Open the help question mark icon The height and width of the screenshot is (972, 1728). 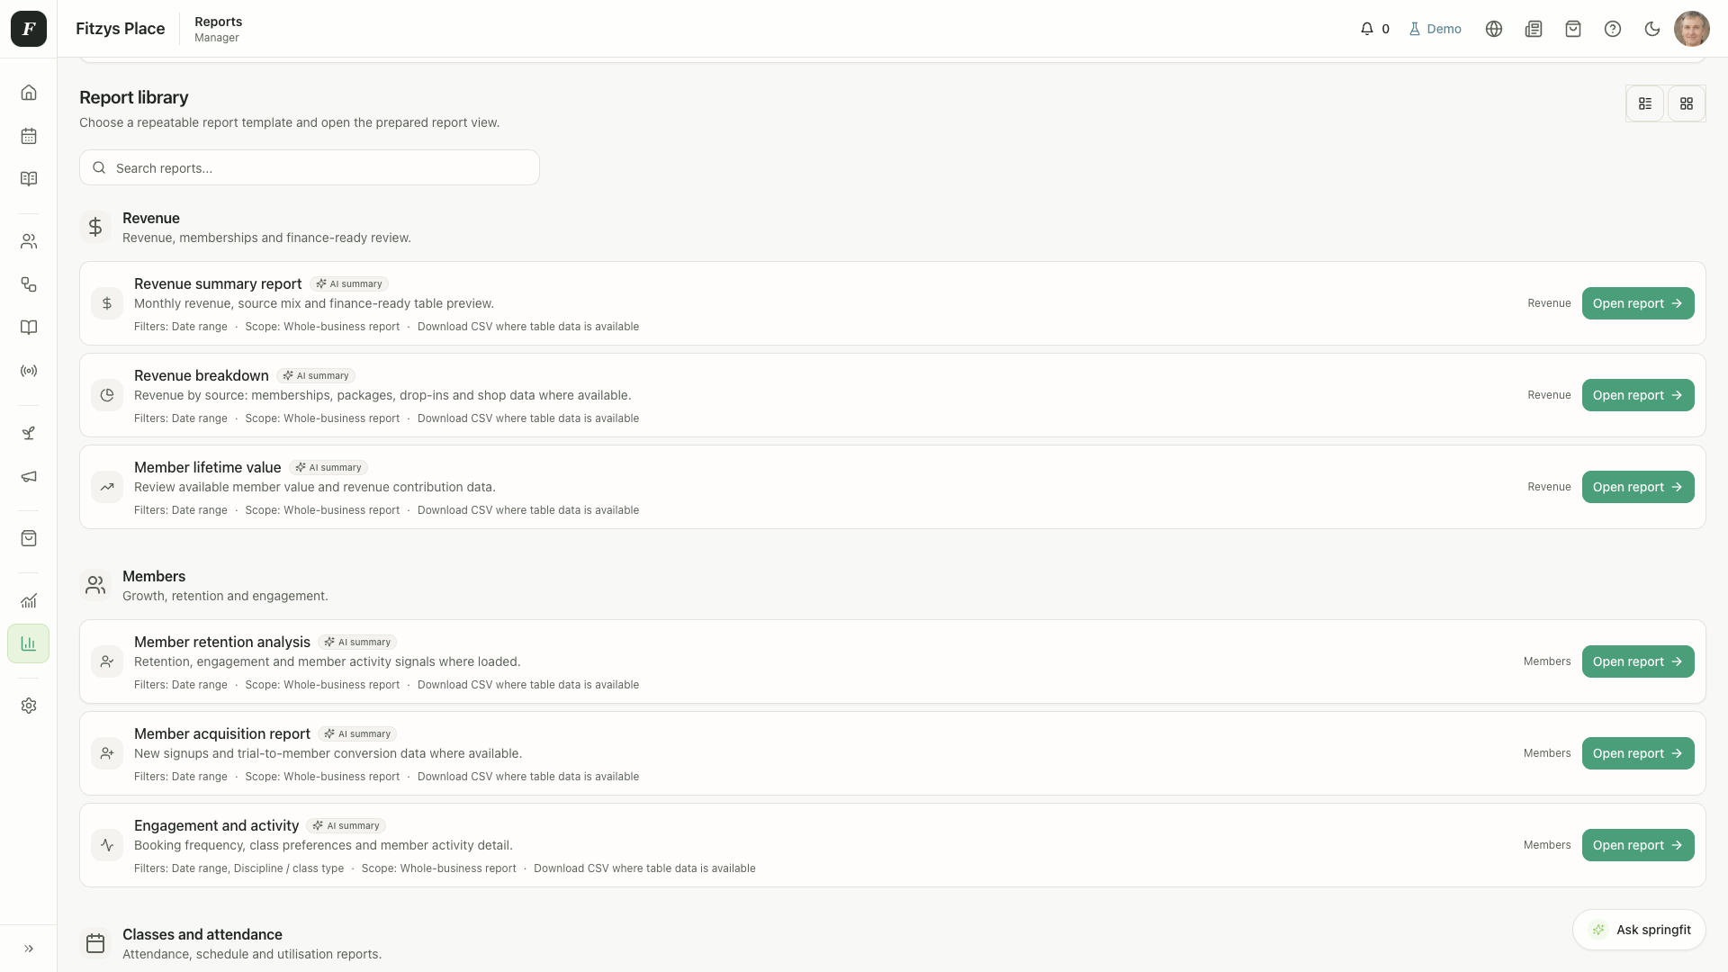click(1613, 29)
